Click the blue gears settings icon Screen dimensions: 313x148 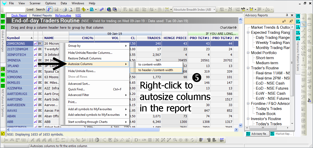coord(102,9)
